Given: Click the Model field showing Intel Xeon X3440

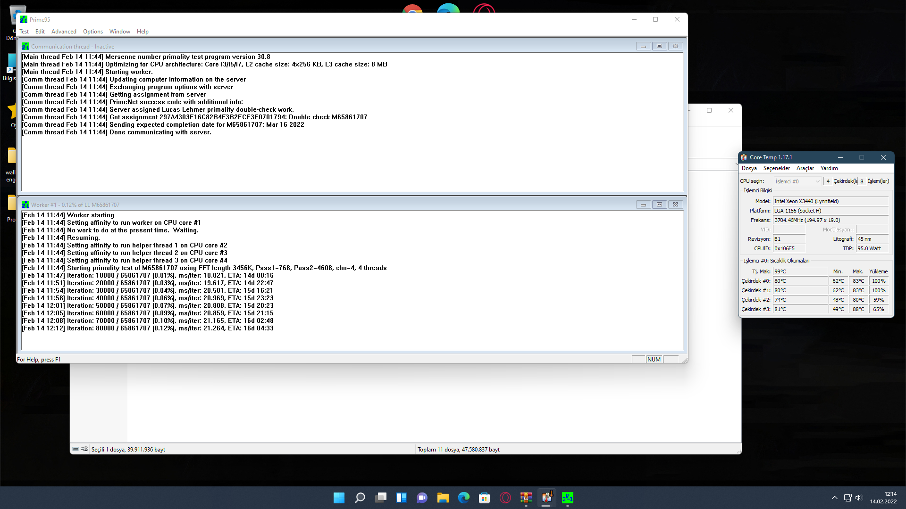Looking at the screenshot, I should point(830,201).
